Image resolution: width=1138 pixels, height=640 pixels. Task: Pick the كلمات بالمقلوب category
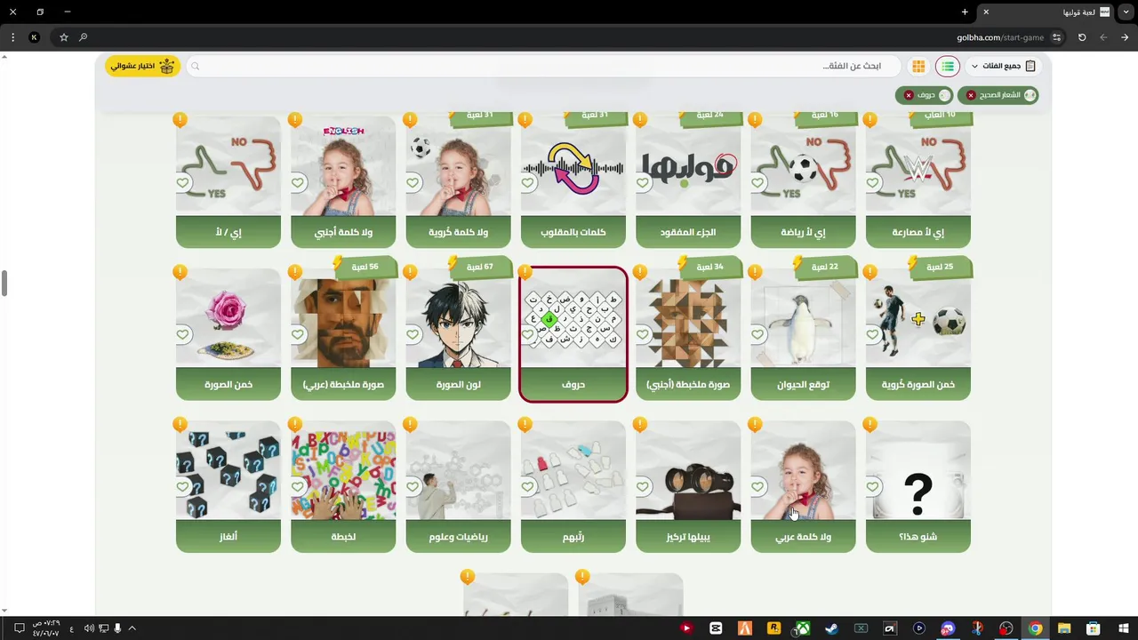573,180
